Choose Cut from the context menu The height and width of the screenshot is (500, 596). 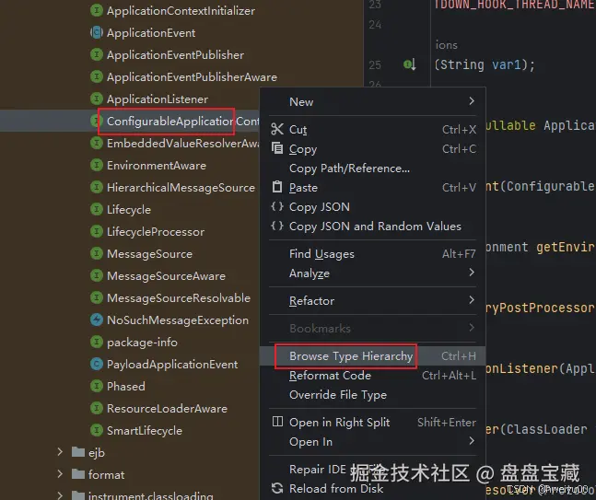click(x=372, y=130)
